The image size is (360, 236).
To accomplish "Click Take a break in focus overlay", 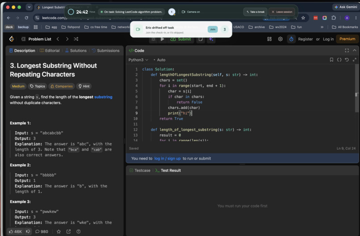I will click(x=255, y=12).
